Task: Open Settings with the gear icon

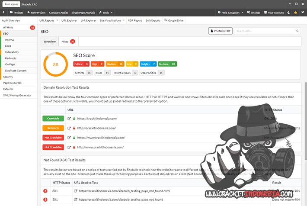Action: 253,13
